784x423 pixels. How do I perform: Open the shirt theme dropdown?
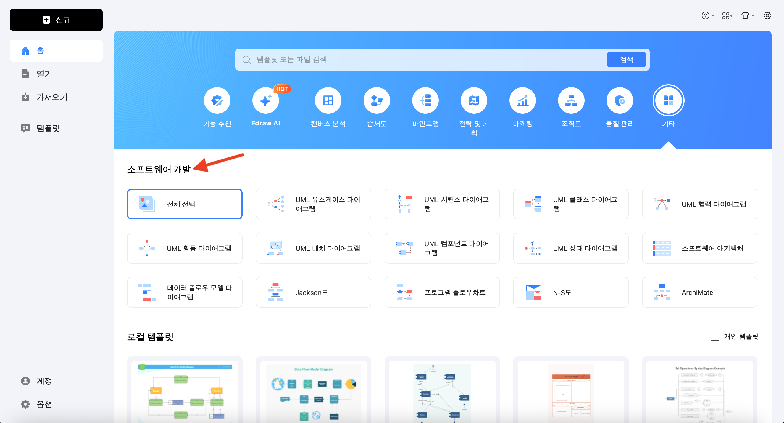(747, 15)
